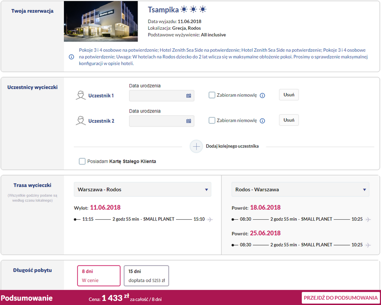Click info icon beside first Zabieram niemowlę

tap(262, 95)
